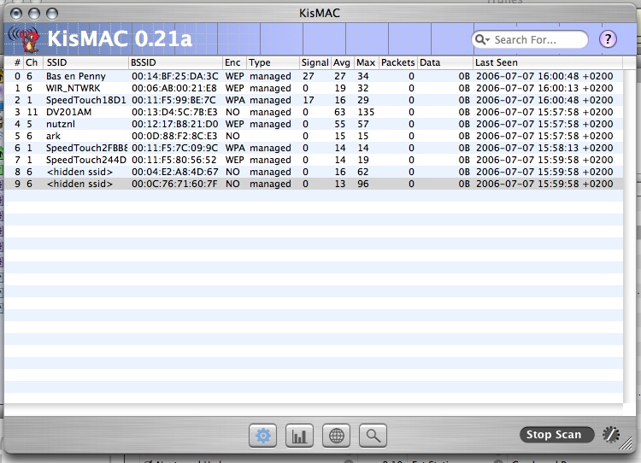Click BSSID 00:06:AB:00:21:E8

click(174, 88)
